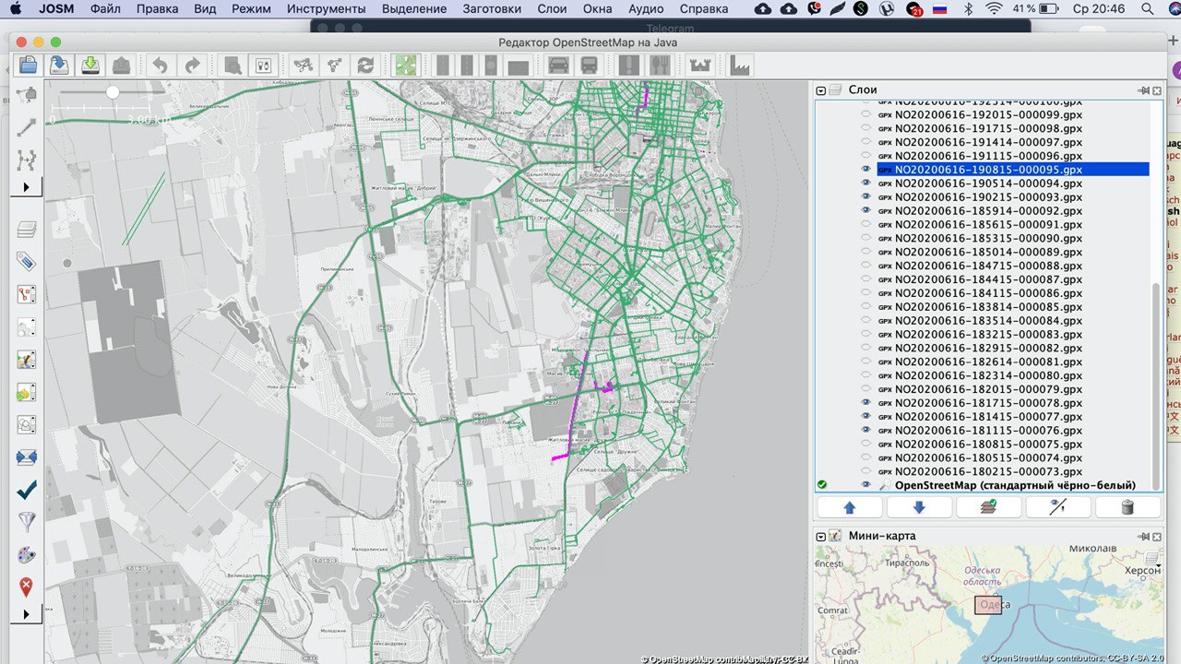Click the Upload data toolbar icon
The width and height of the screenshot is (1181, 664).
click(x=121, y=65)
